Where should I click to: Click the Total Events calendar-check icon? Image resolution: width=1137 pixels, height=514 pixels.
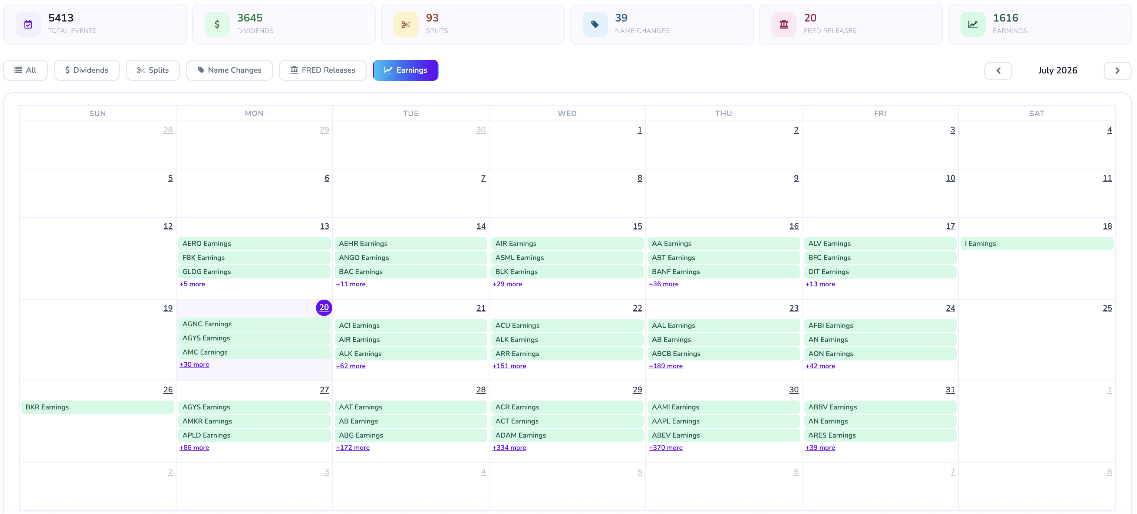pyautogui.click(x=28, y=24)
